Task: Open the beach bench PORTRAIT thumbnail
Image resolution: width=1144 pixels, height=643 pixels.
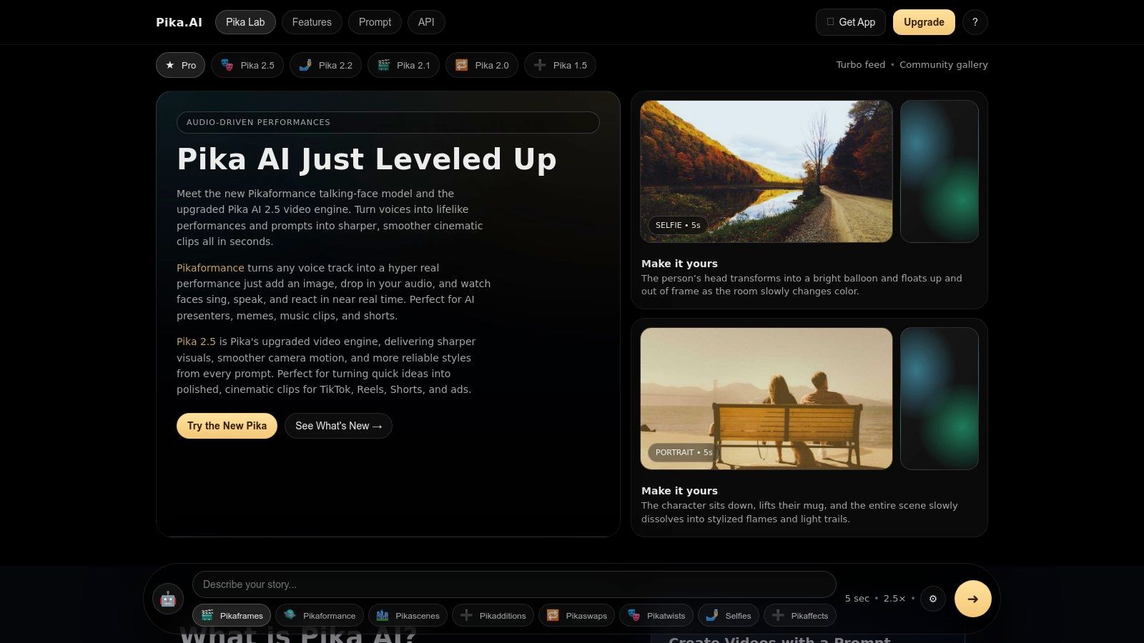Action: point(766,399)
